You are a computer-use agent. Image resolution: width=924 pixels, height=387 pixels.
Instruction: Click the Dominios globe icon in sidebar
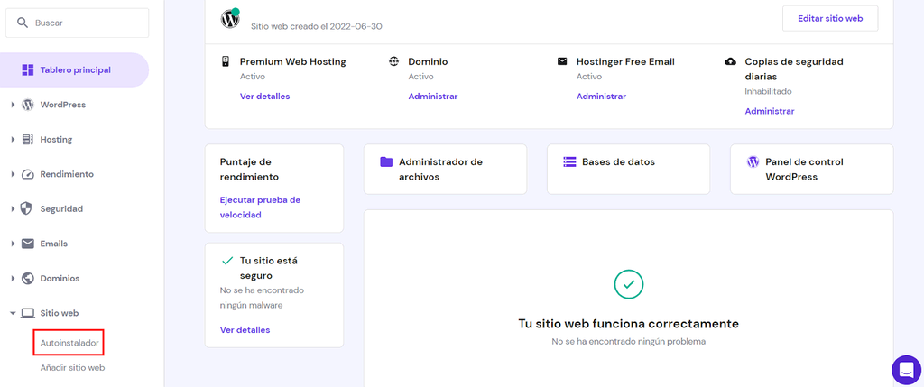pyautogui.click(x=28, y=278)
